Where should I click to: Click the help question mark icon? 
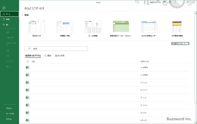coord(175,2)
